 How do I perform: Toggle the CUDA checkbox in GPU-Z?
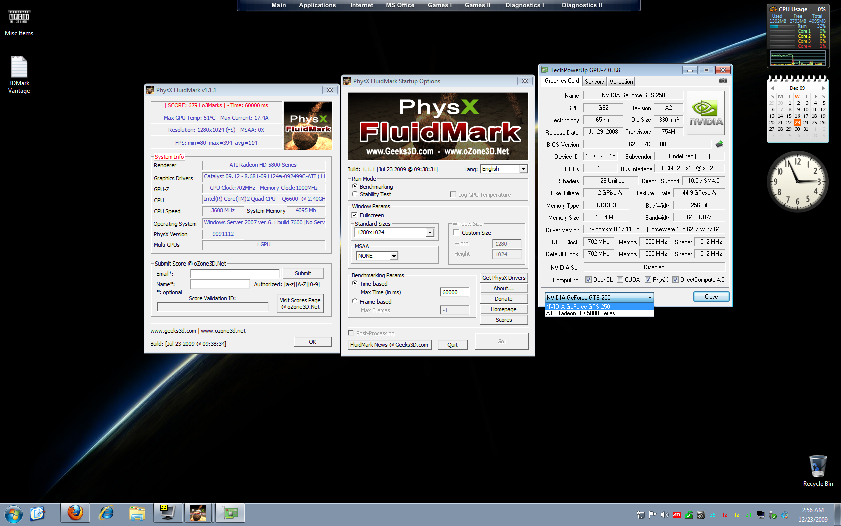point(620,280)
